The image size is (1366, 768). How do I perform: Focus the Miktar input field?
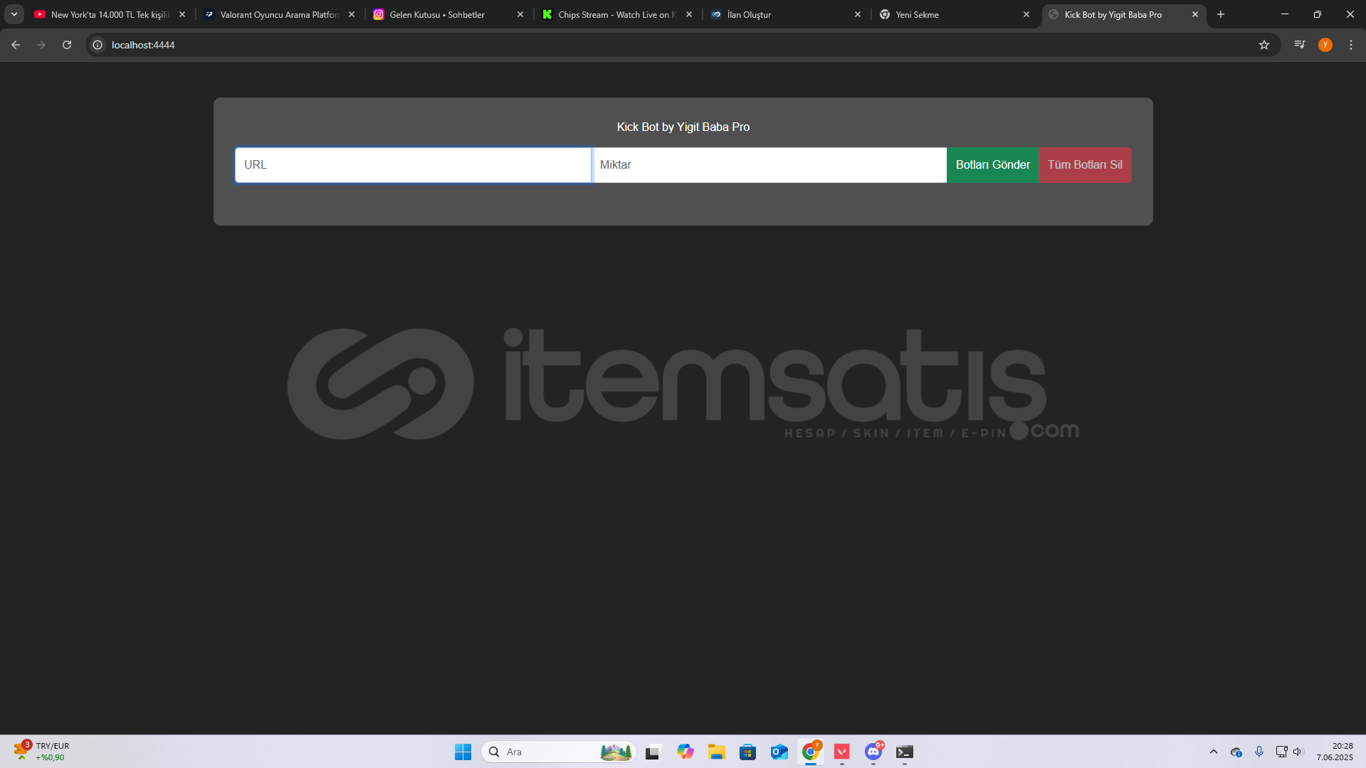[x=769, y=165]
